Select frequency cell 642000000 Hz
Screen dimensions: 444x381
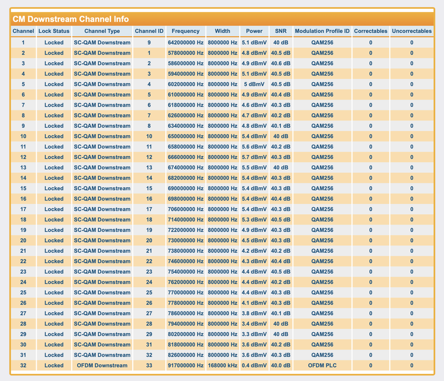(185, 43)
